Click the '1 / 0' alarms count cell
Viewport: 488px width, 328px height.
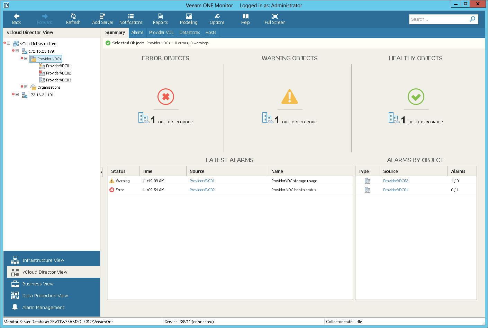[455, 181]
